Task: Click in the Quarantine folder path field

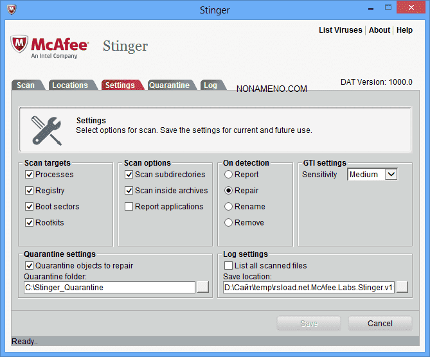Action: (x=109, y=288)
